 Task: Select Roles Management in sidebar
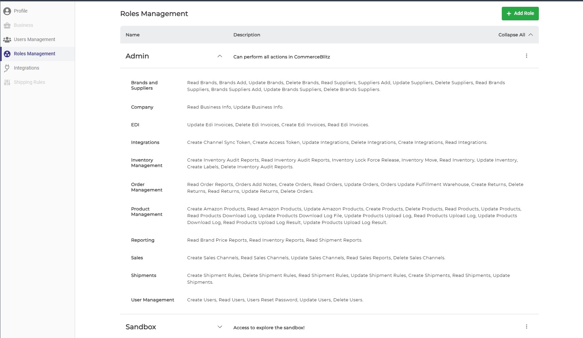37,54
